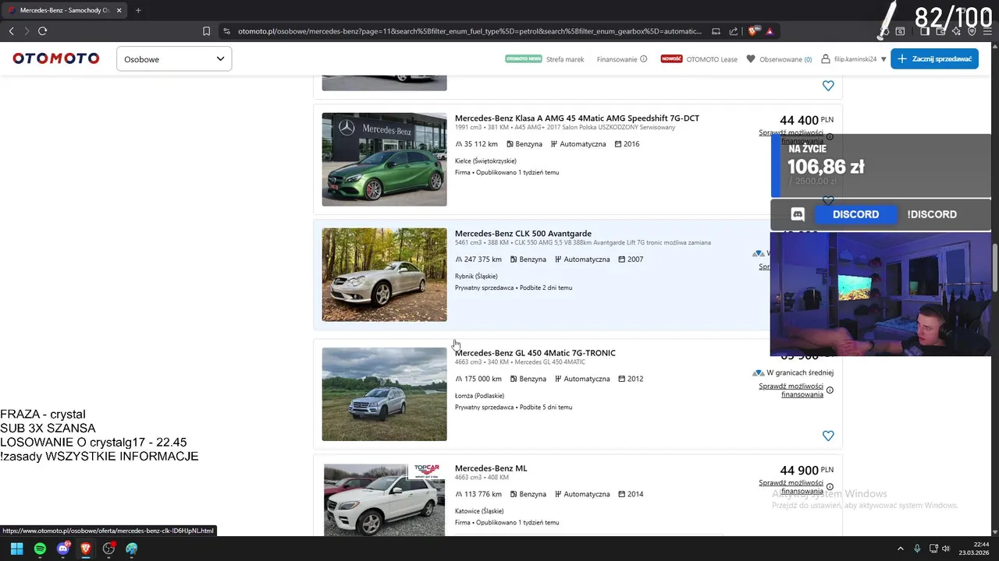Screen dimensions: 999x561
Task: Click Łomża (Podlaskie) location text
Action: pyautogui.click(x=479, y=396)
